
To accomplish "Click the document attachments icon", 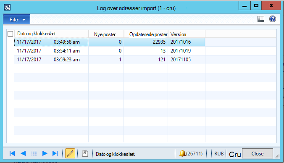I will coord(85,153).
